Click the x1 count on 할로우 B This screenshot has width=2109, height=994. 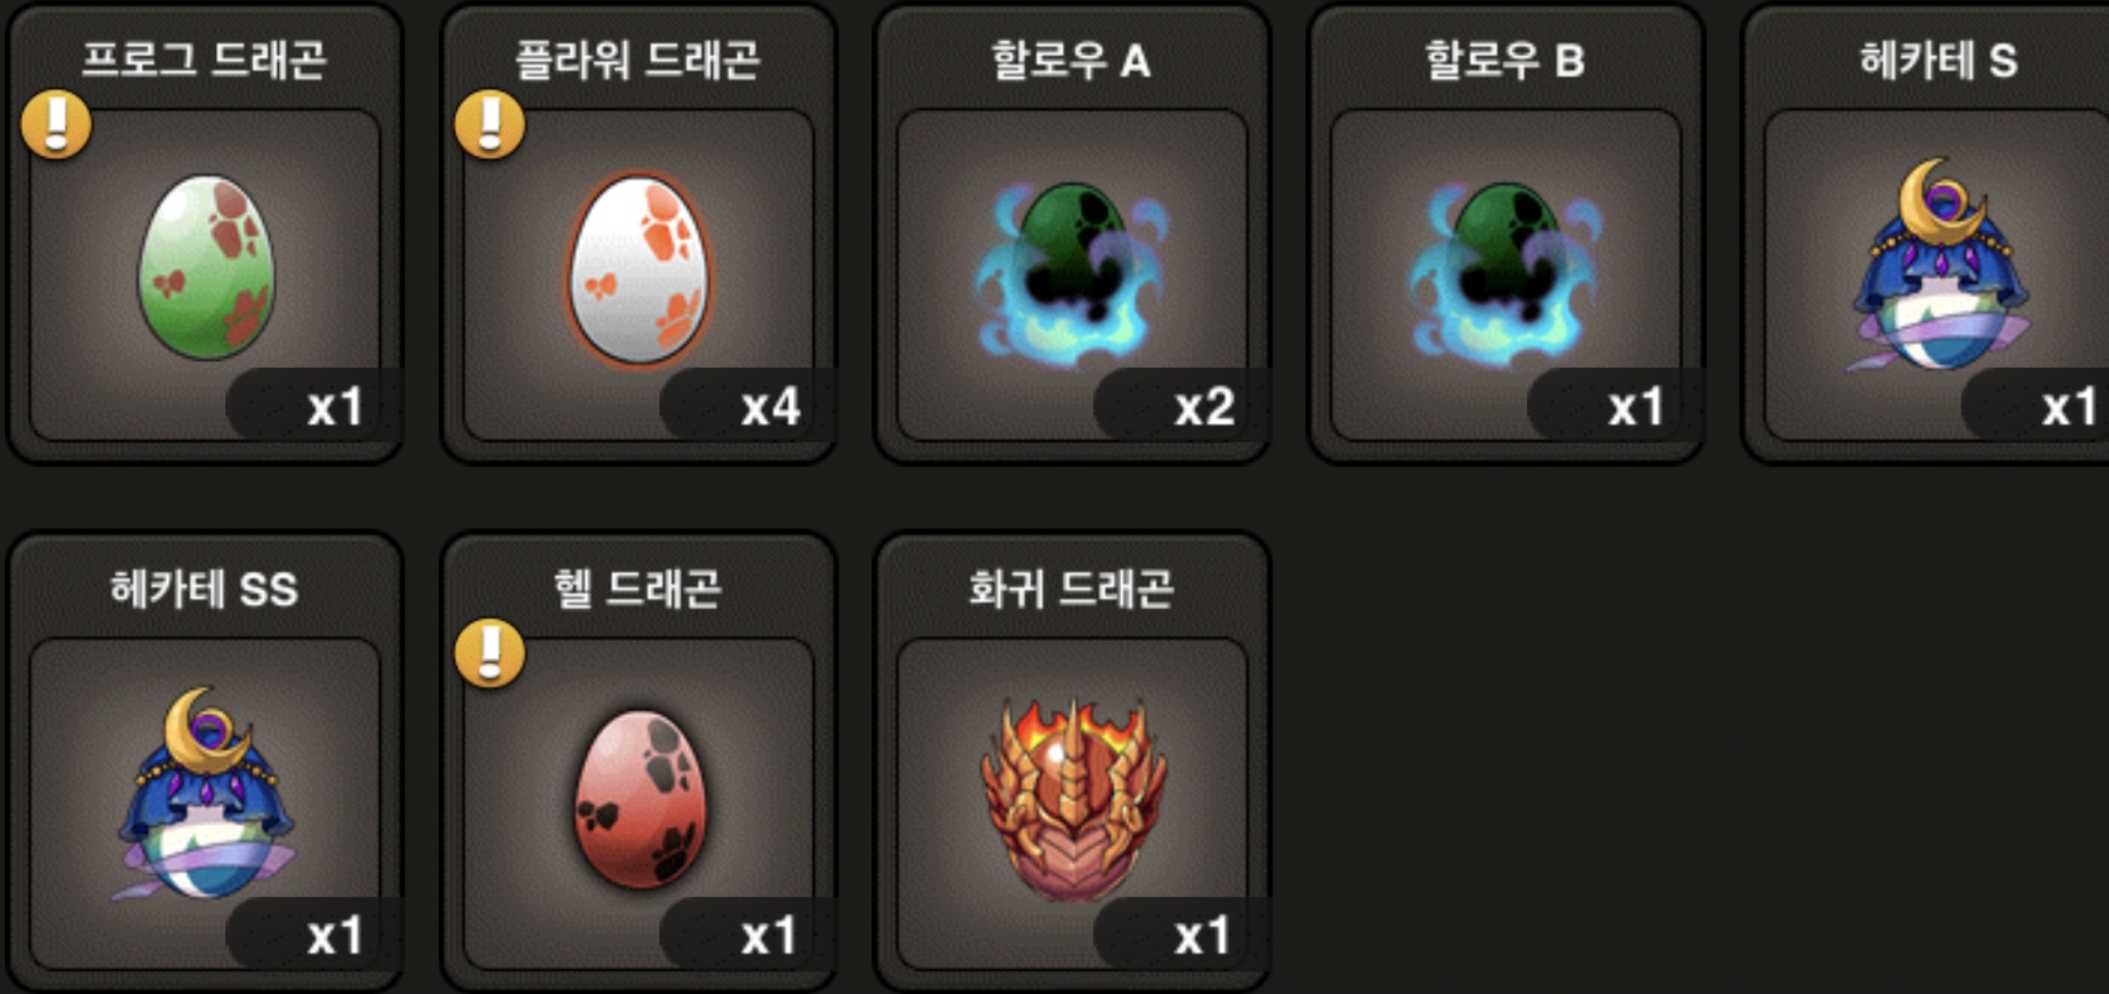(x=1636, y=407)
